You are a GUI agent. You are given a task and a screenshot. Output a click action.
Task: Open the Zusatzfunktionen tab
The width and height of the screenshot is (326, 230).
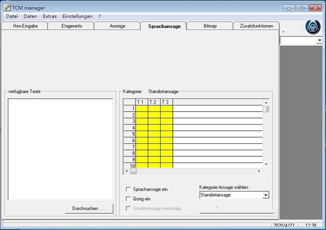(256, 26)
